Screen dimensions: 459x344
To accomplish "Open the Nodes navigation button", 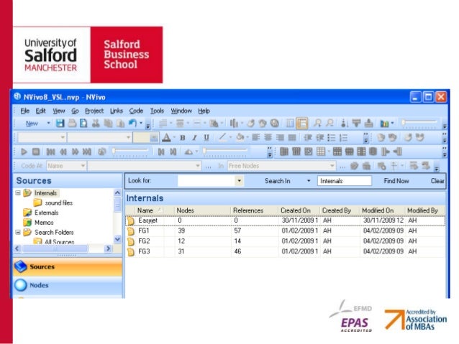I will click(x=68, y=285).
